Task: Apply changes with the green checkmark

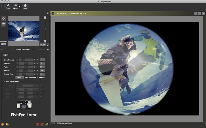Action: (x=47, y=124)
